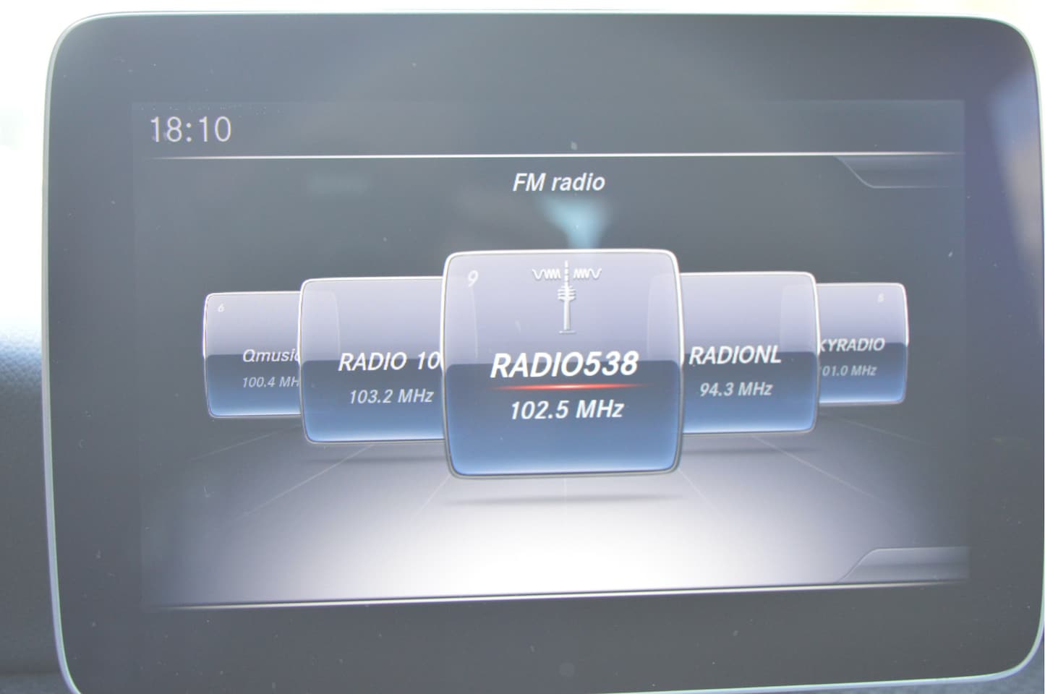Select the RADIO538 station card
Viewport: 1045px width, 694px height.
click(x=563, y=363)
